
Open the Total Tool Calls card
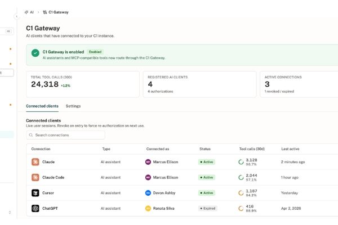pyautogui.click(x=83, y=84)
